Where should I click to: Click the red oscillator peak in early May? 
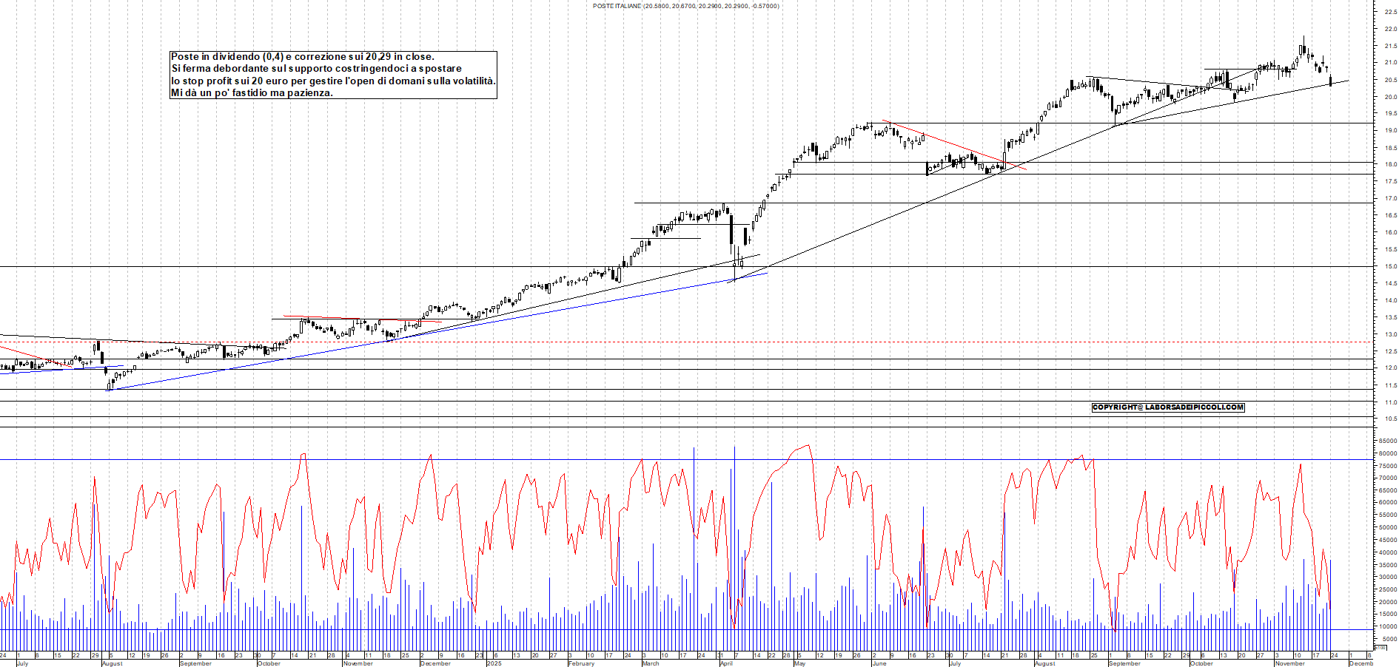808,446
